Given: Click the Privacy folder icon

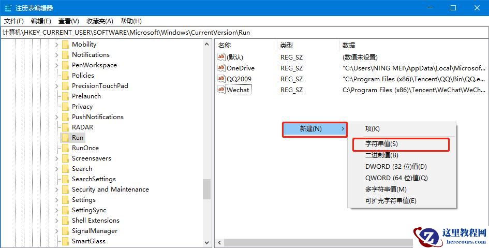Looking at the screenshot, I should (65, 107).
